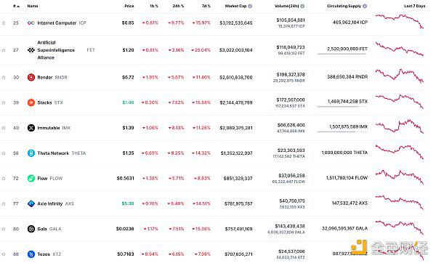436x263 pixels.
Task: Sort the table by the 24h % header
Action: tap(178, 6)
